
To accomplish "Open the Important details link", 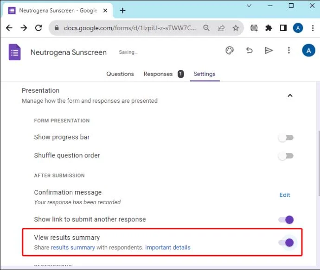I will (x=167, y=248).
